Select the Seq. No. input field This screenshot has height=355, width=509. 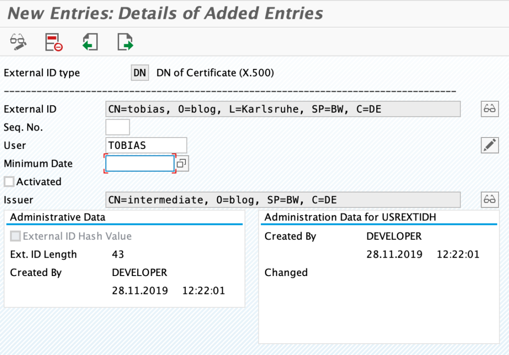tap(117, 127)
